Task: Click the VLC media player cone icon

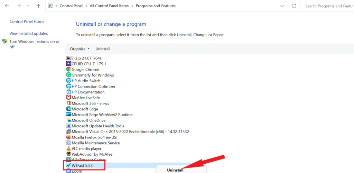Action: [x=68, y=148]
